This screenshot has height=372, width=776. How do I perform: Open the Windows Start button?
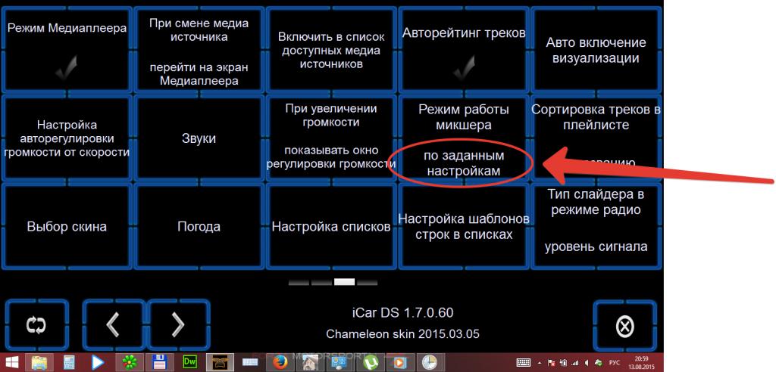(x=11, y=362)
